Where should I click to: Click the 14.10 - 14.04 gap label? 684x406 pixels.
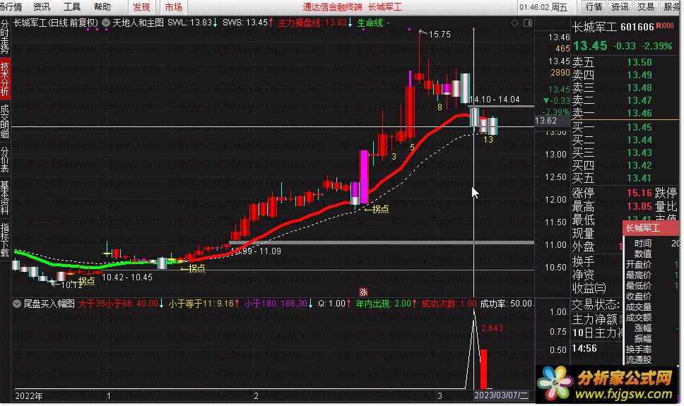click(x=494, y=100)
